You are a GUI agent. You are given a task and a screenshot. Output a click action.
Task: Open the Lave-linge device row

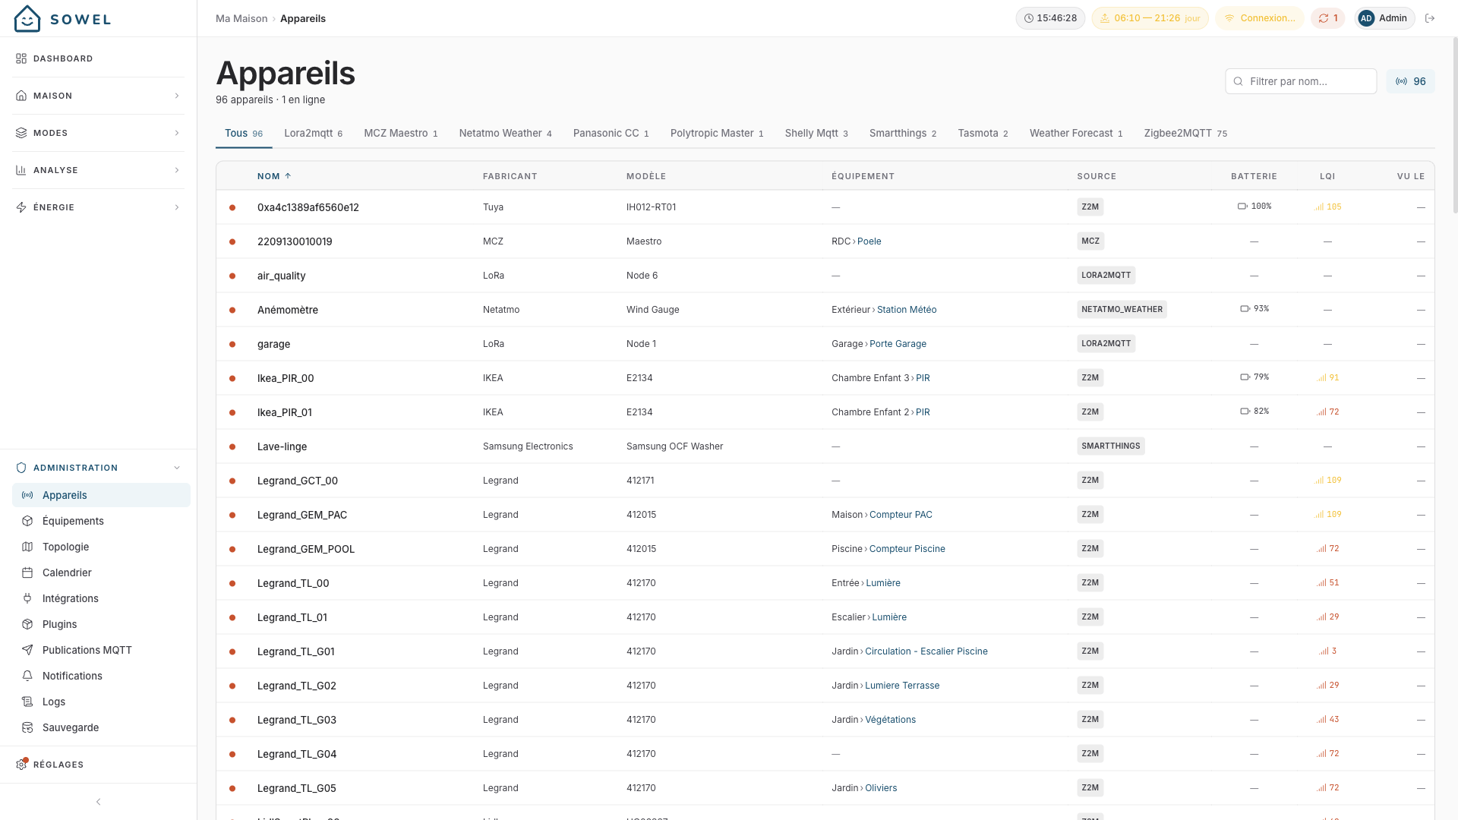click(x=825, y=446)
